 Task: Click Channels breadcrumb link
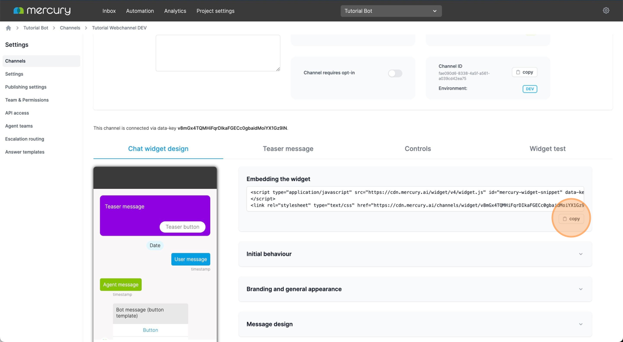tap(70, 28)
